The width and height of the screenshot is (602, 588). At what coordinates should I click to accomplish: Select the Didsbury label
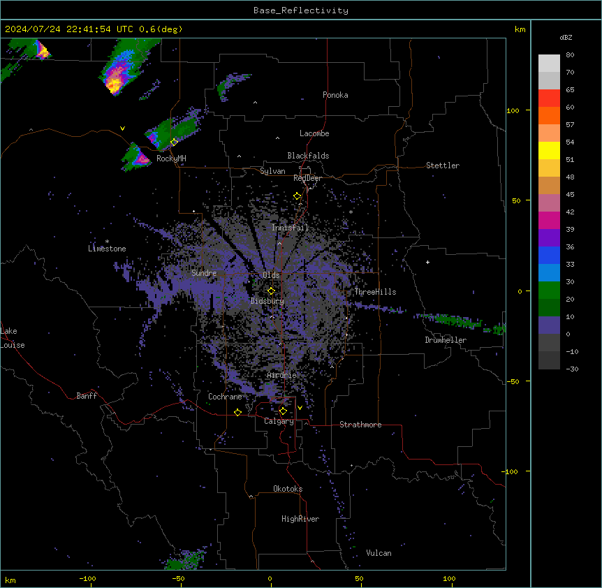tap(267, 301)
